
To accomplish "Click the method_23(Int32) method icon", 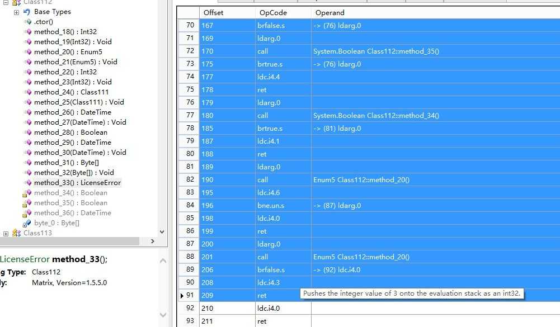I will (x=28, y=82).
